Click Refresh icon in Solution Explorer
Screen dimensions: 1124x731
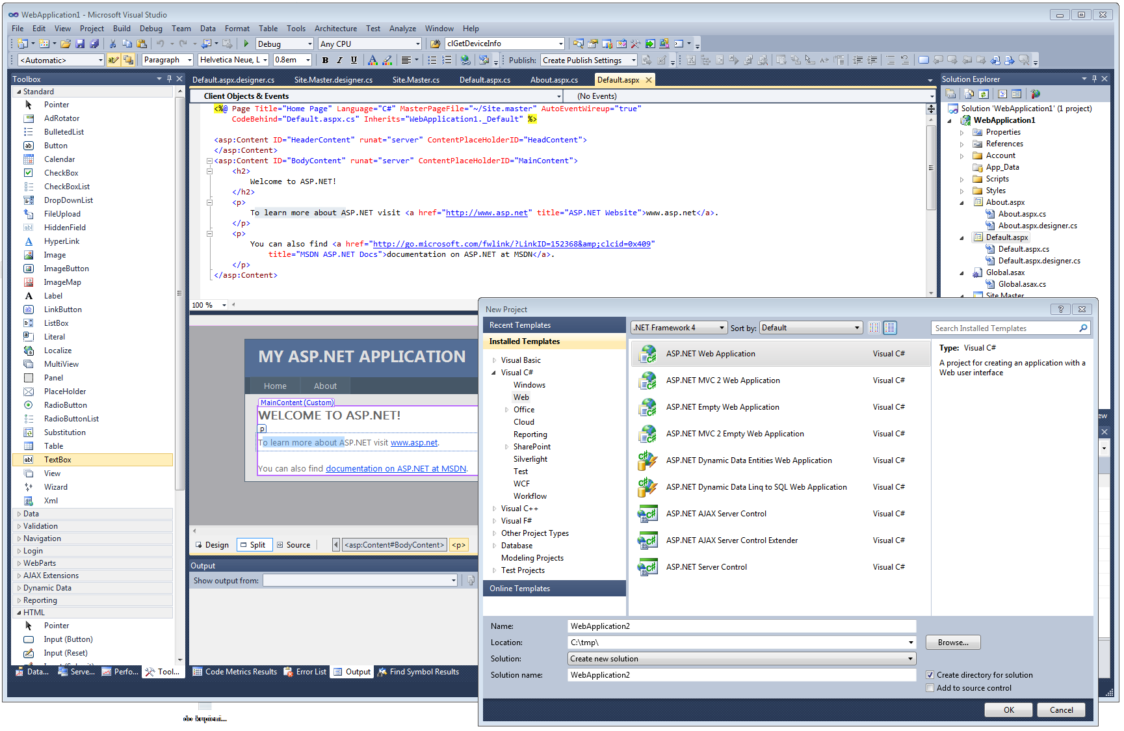pyautogui.click(x=984, y=94)
